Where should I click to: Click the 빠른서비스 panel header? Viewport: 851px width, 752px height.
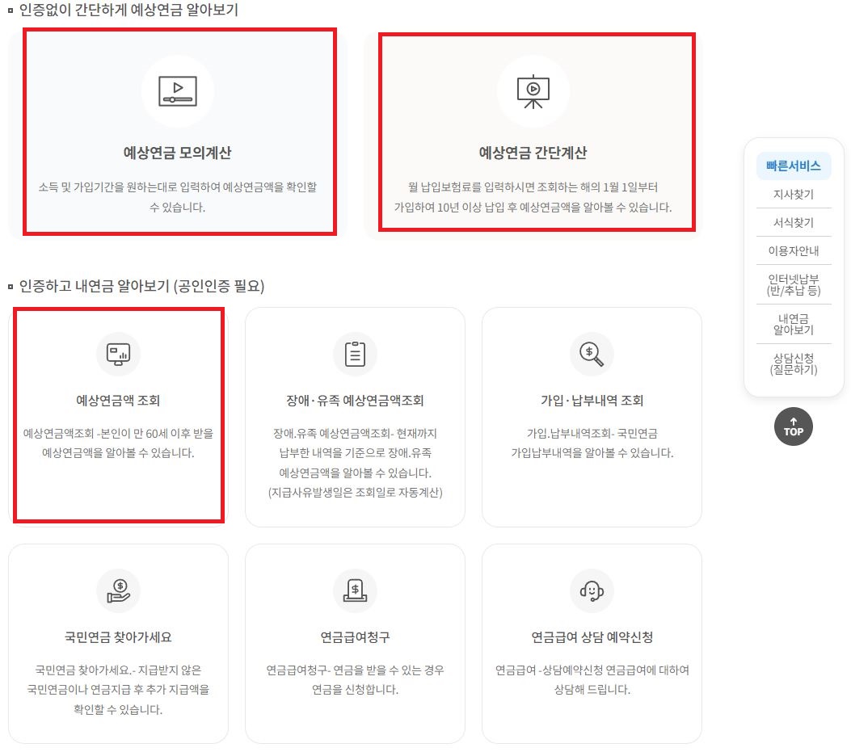(793, 165)
